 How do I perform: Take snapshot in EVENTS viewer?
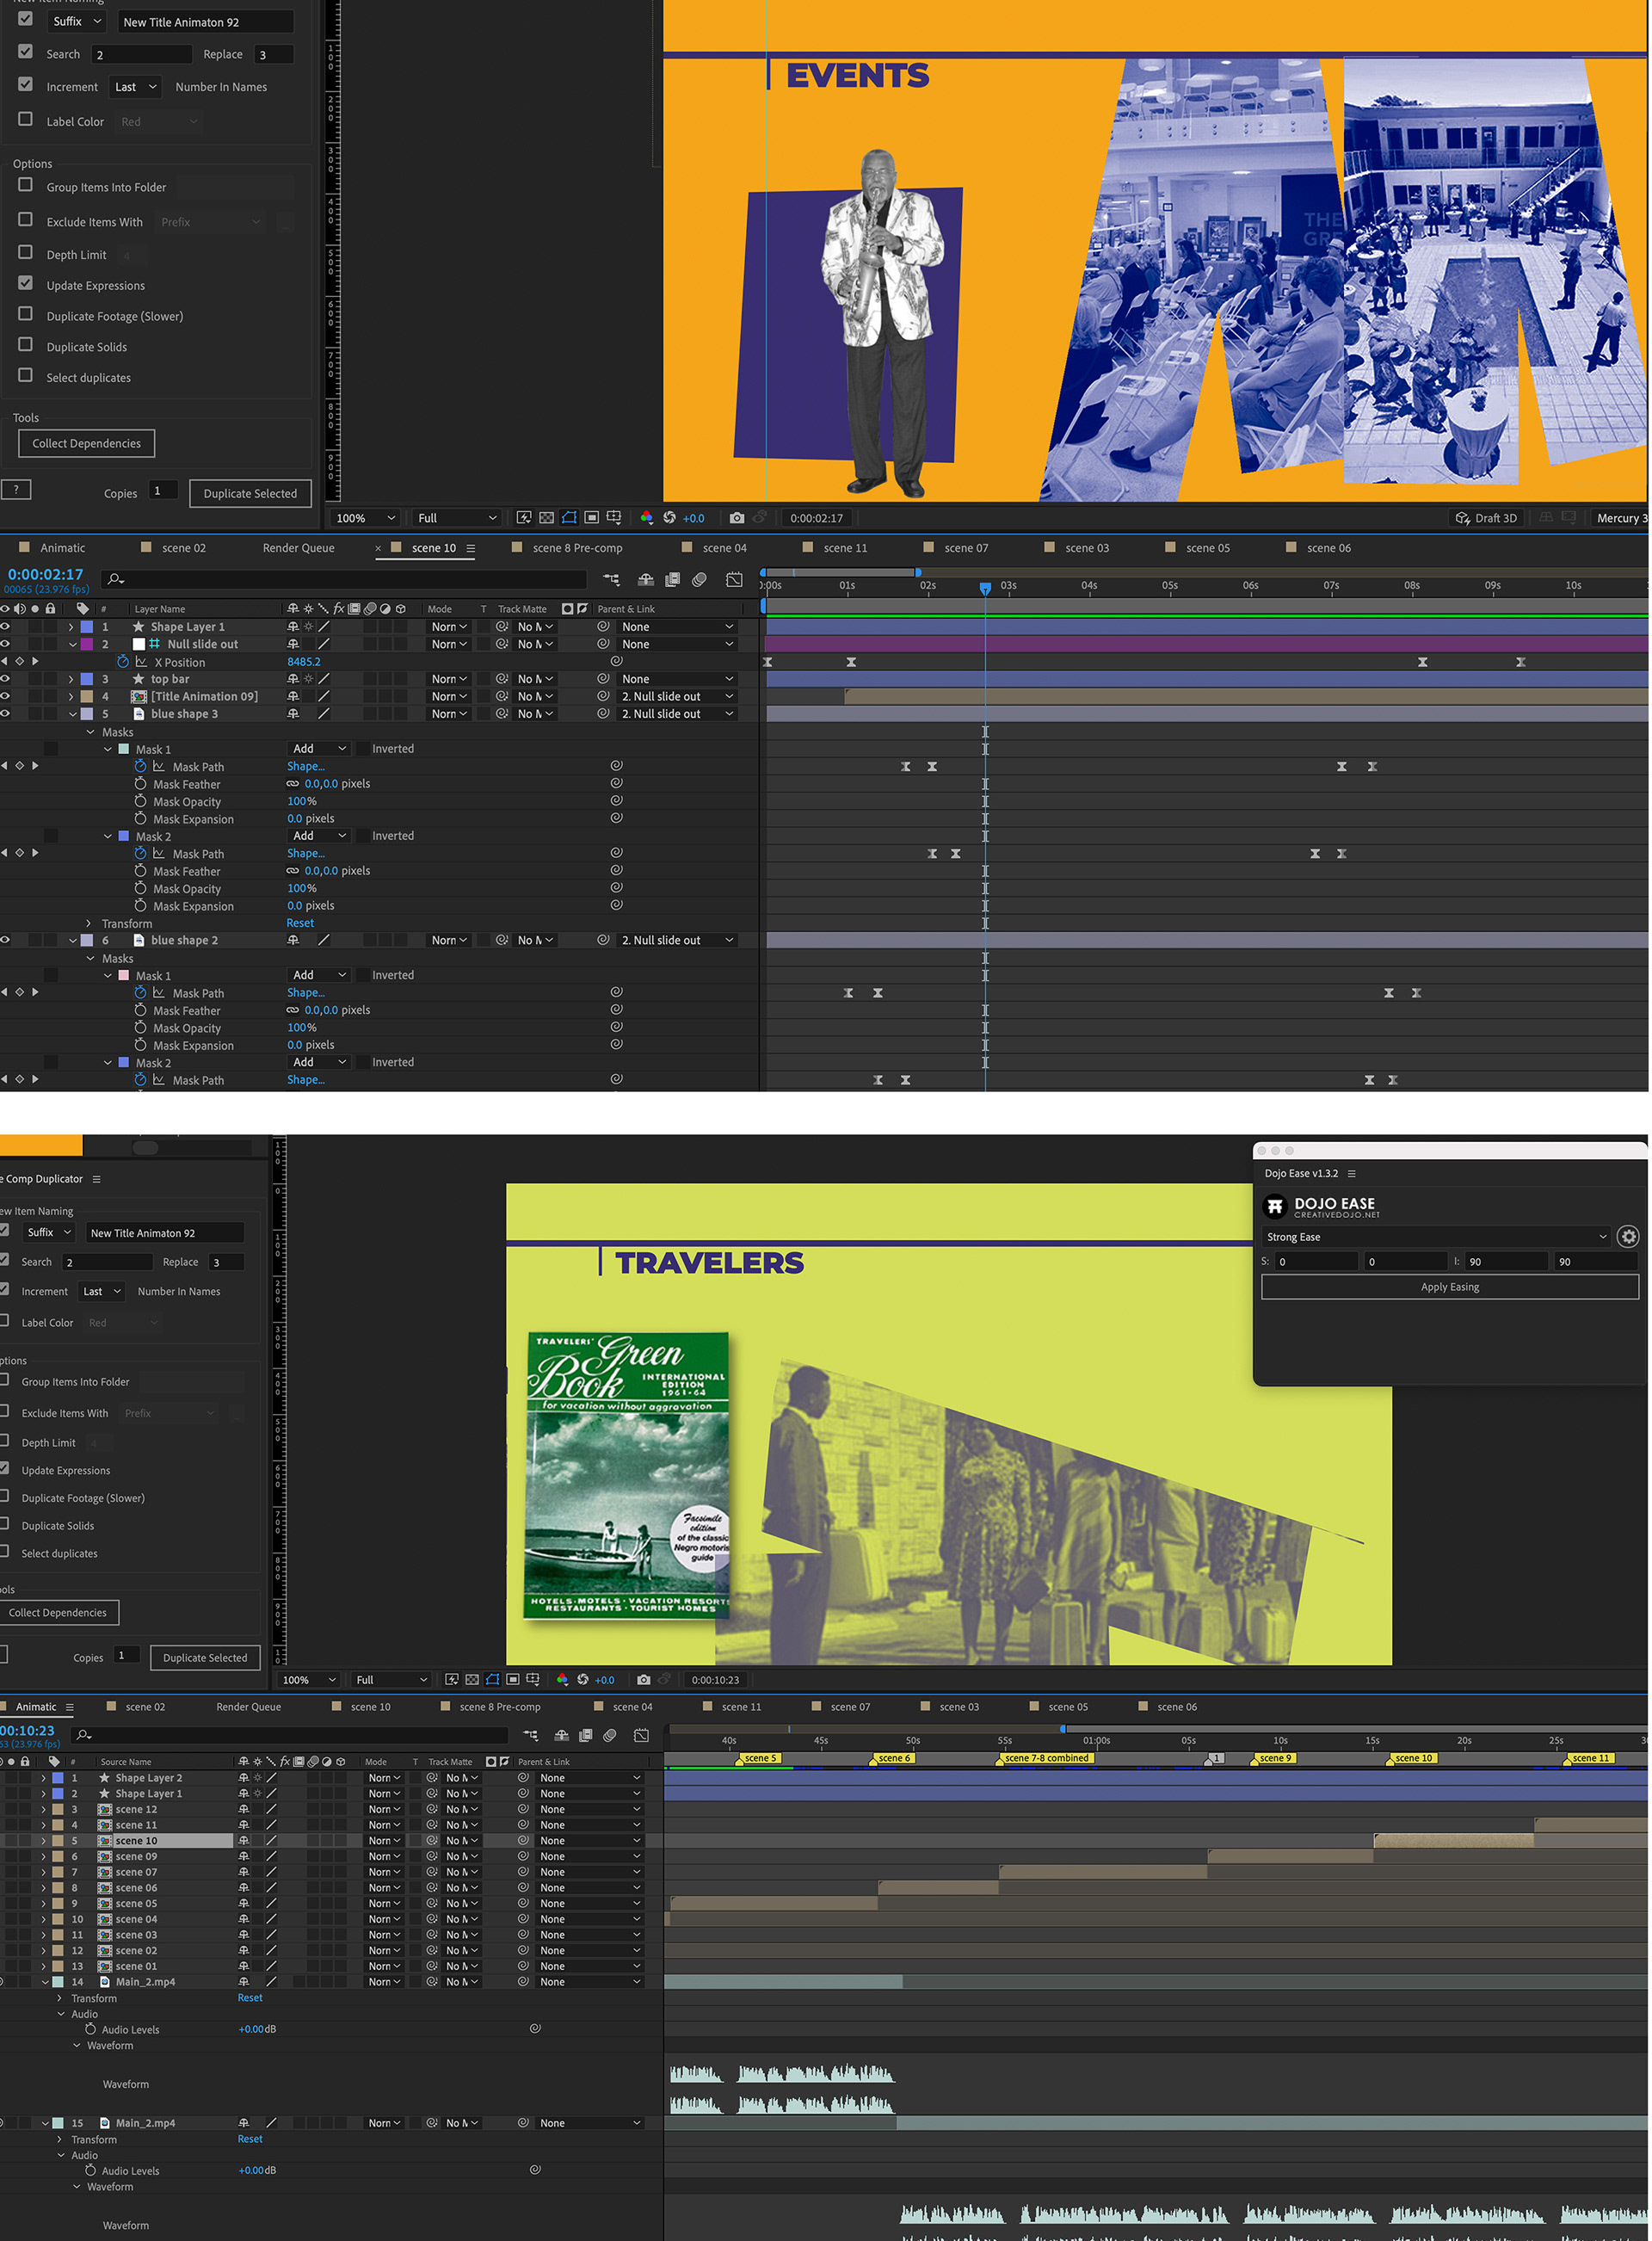point(737,518)
